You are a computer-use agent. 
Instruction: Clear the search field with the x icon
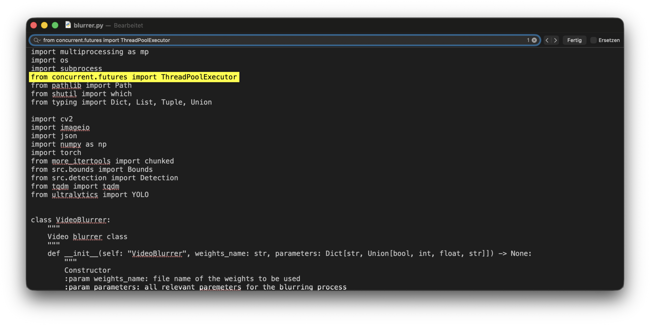[x=534, y=40]
